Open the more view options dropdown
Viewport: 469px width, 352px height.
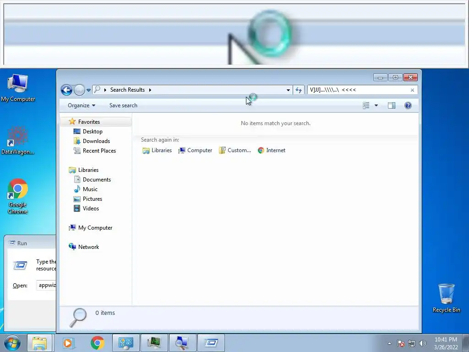click(376, 105)
